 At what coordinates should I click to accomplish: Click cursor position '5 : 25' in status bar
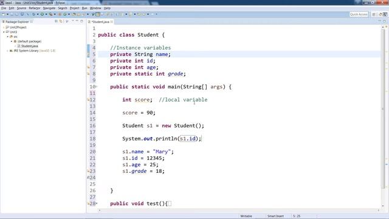point(297,216)
